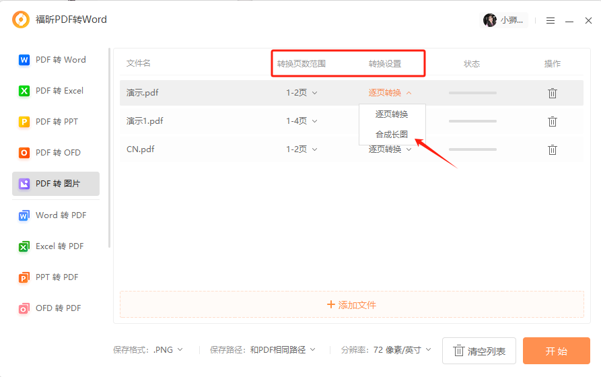Click the orange 开始 button
Screen dimensions: 601x377
click(556, 351)
